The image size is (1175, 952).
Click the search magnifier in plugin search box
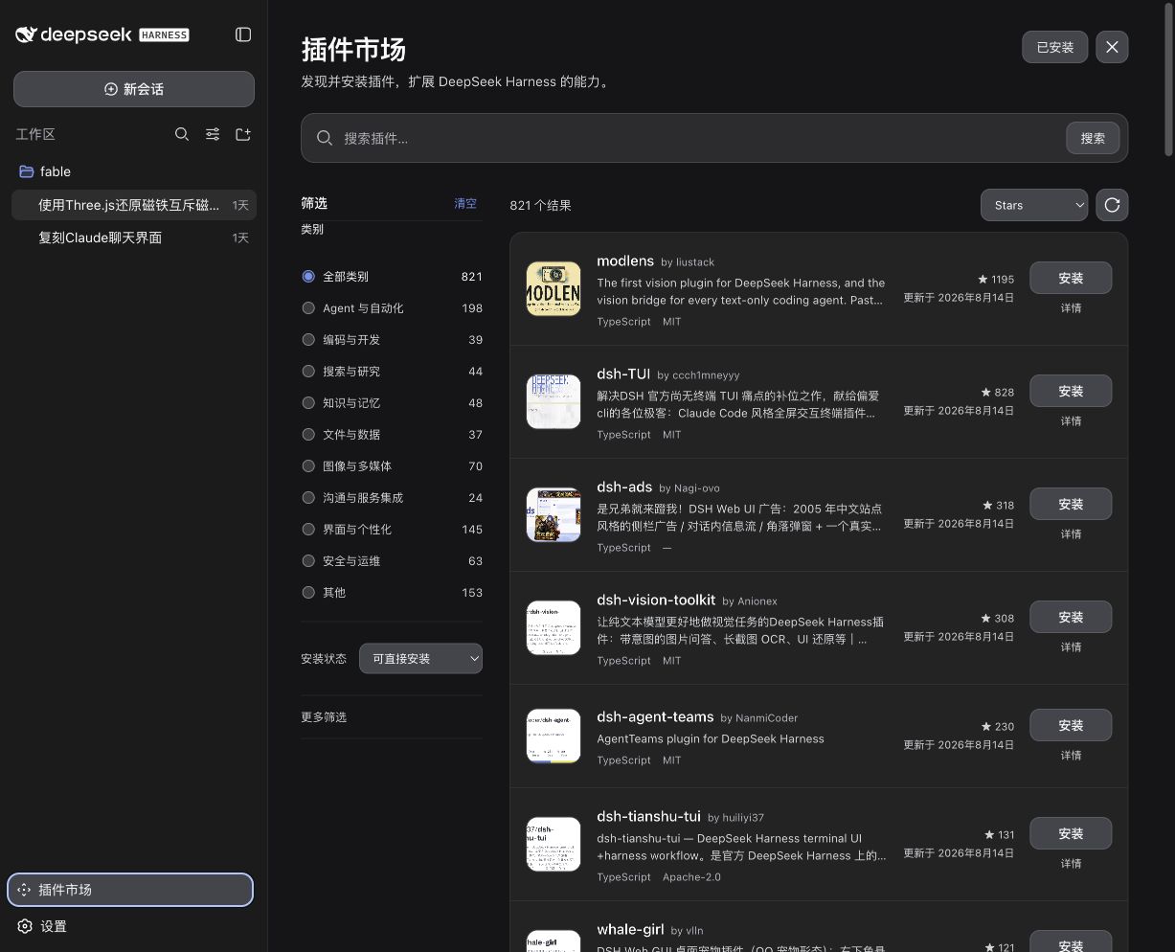[325, 138]
